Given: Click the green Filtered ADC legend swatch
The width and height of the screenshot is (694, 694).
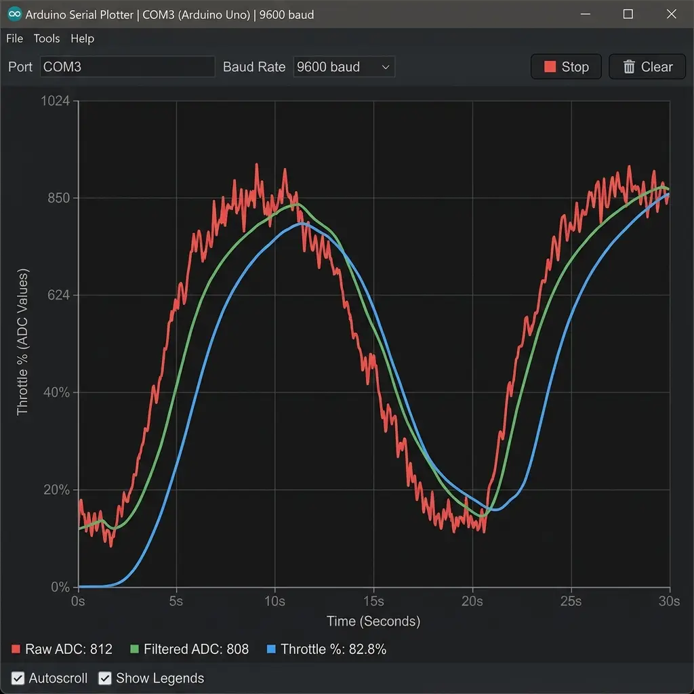Looking at the screenshot, I should 135,649.
